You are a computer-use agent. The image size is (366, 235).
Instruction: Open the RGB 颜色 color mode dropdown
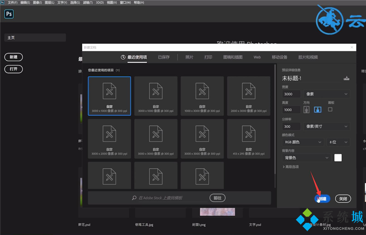click(x=303, y=142)
